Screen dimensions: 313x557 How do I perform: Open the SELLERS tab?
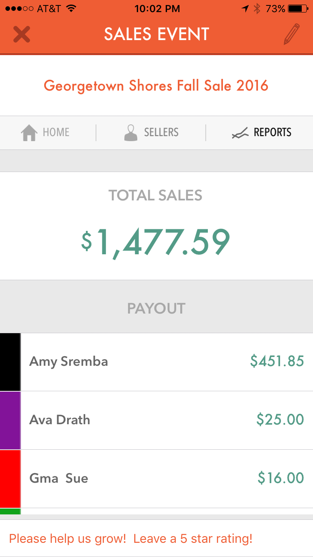tap(161, 133)
